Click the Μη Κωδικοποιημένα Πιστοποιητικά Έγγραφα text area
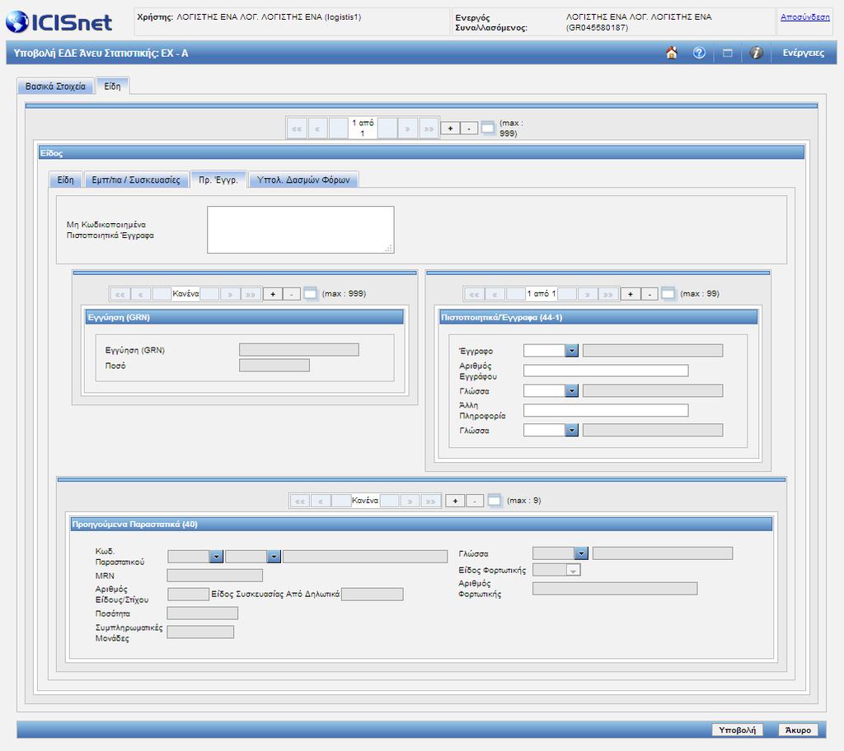Viewport: 844px width, 751px height. (300, 230)
